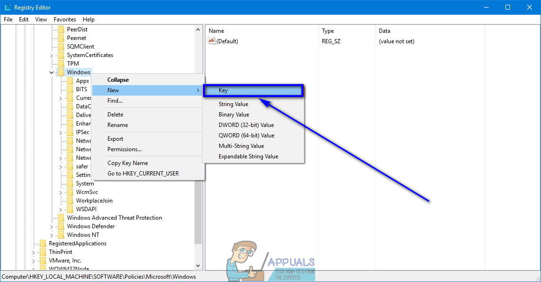The width and height of the screenshot is (541, 282).
Task: Open the Edit menu
Action: click(24, 19)
